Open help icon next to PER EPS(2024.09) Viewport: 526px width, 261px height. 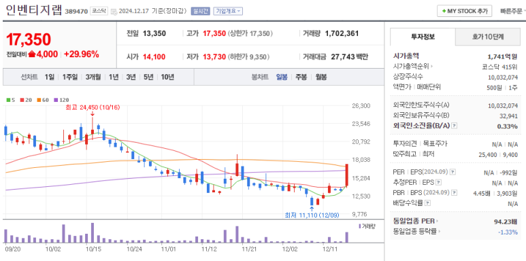click(453, 172)
